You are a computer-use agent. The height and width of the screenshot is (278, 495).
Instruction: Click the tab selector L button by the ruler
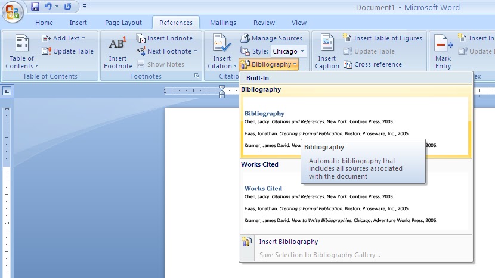tap(7, 92)
